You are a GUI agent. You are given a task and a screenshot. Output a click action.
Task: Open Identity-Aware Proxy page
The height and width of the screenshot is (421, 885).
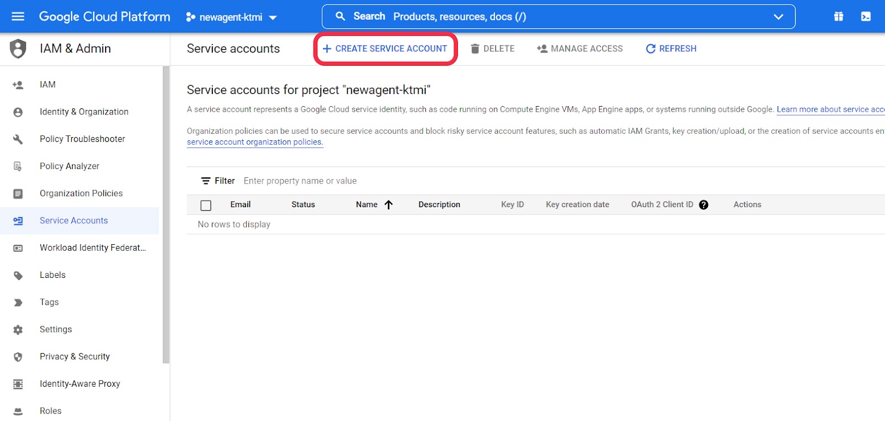tap(79, 383)
